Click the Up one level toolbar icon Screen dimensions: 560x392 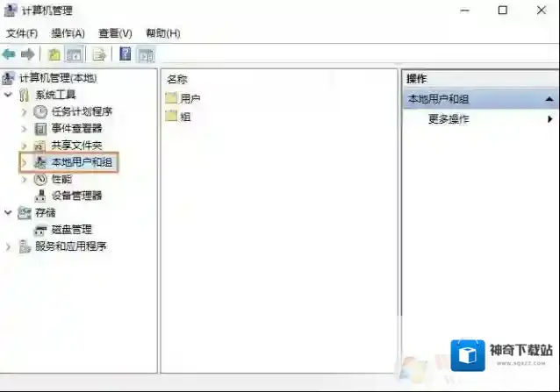click(55, 54)
